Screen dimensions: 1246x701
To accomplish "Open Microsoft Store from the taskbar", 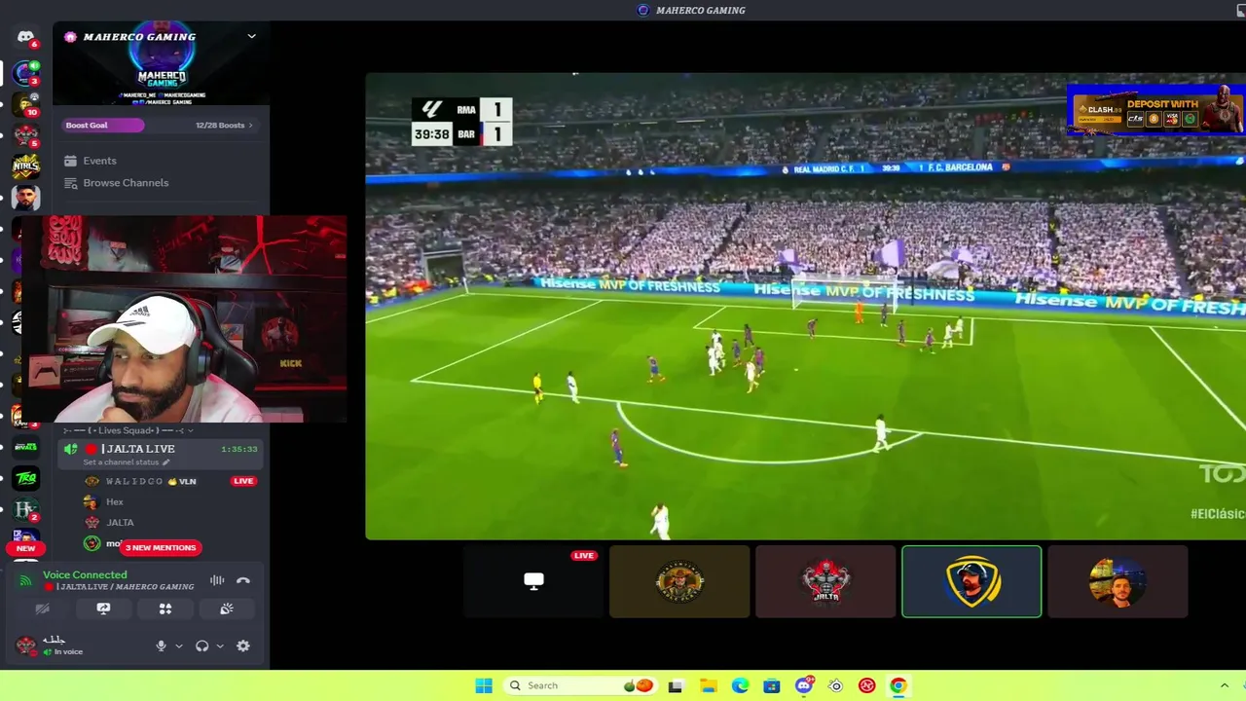I will (x=772, y=685).
